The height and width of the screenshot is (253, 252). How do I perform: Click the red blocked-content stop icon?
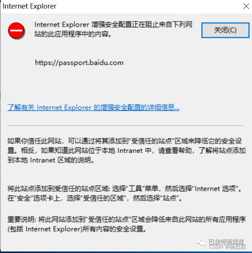coord(16,31)
